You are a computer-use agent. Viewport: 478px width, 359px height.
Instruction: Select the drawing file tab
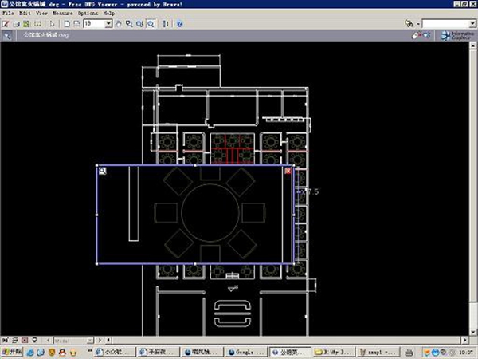[44, 36]
